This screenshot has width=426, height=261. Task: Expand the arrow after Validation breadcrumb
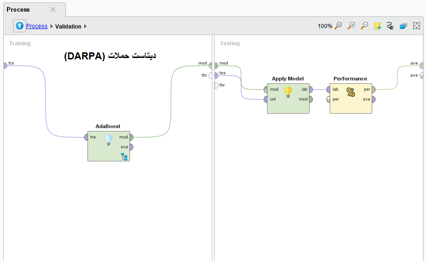tap(86, 27)
